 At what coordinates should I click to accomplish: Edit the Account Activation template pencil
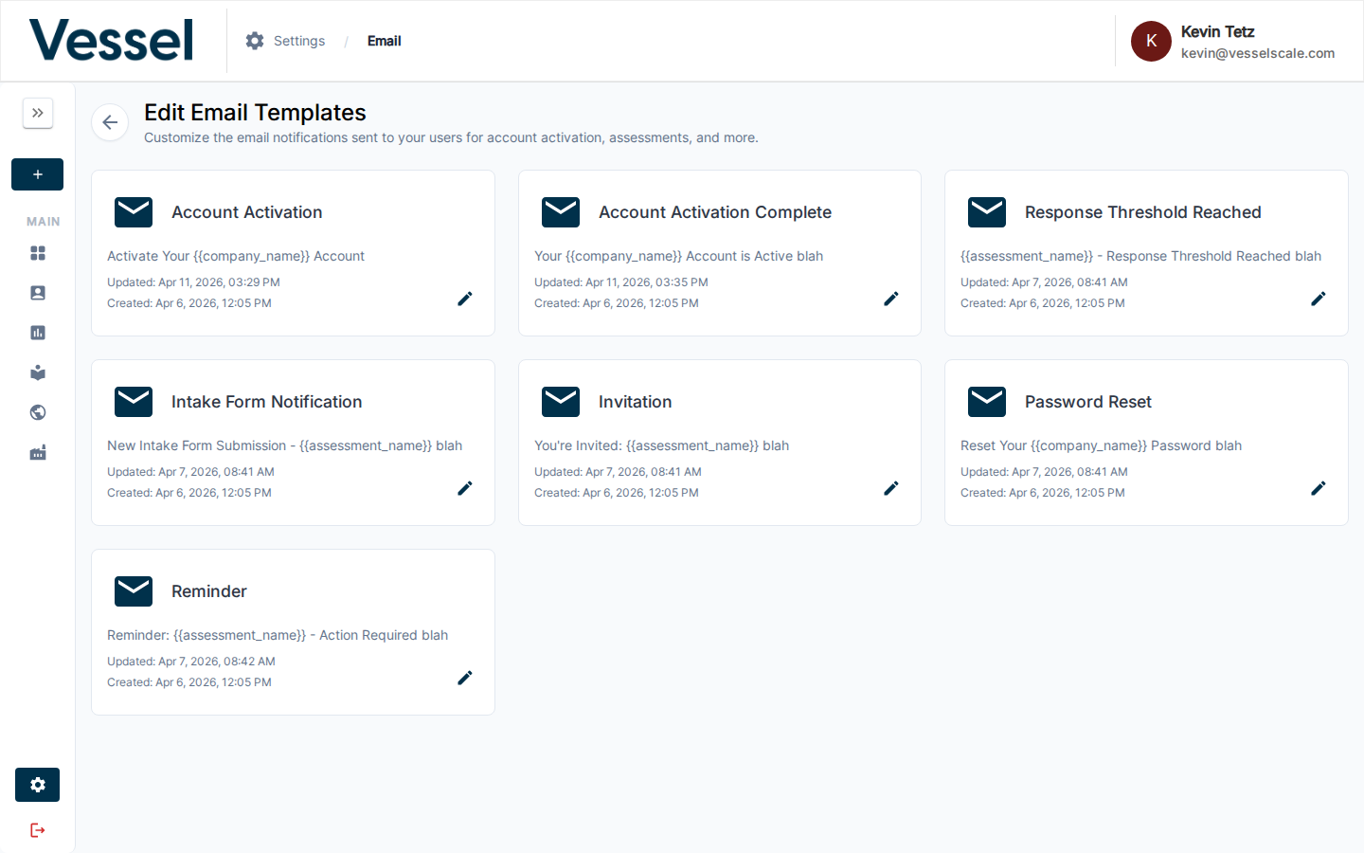[x=465, y=299]
